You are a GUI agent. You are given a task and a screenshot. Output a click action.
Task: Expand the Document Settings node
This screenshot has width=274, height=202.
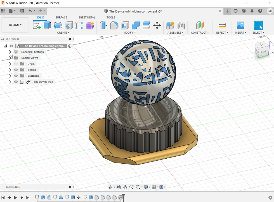(x=10, y=52)
